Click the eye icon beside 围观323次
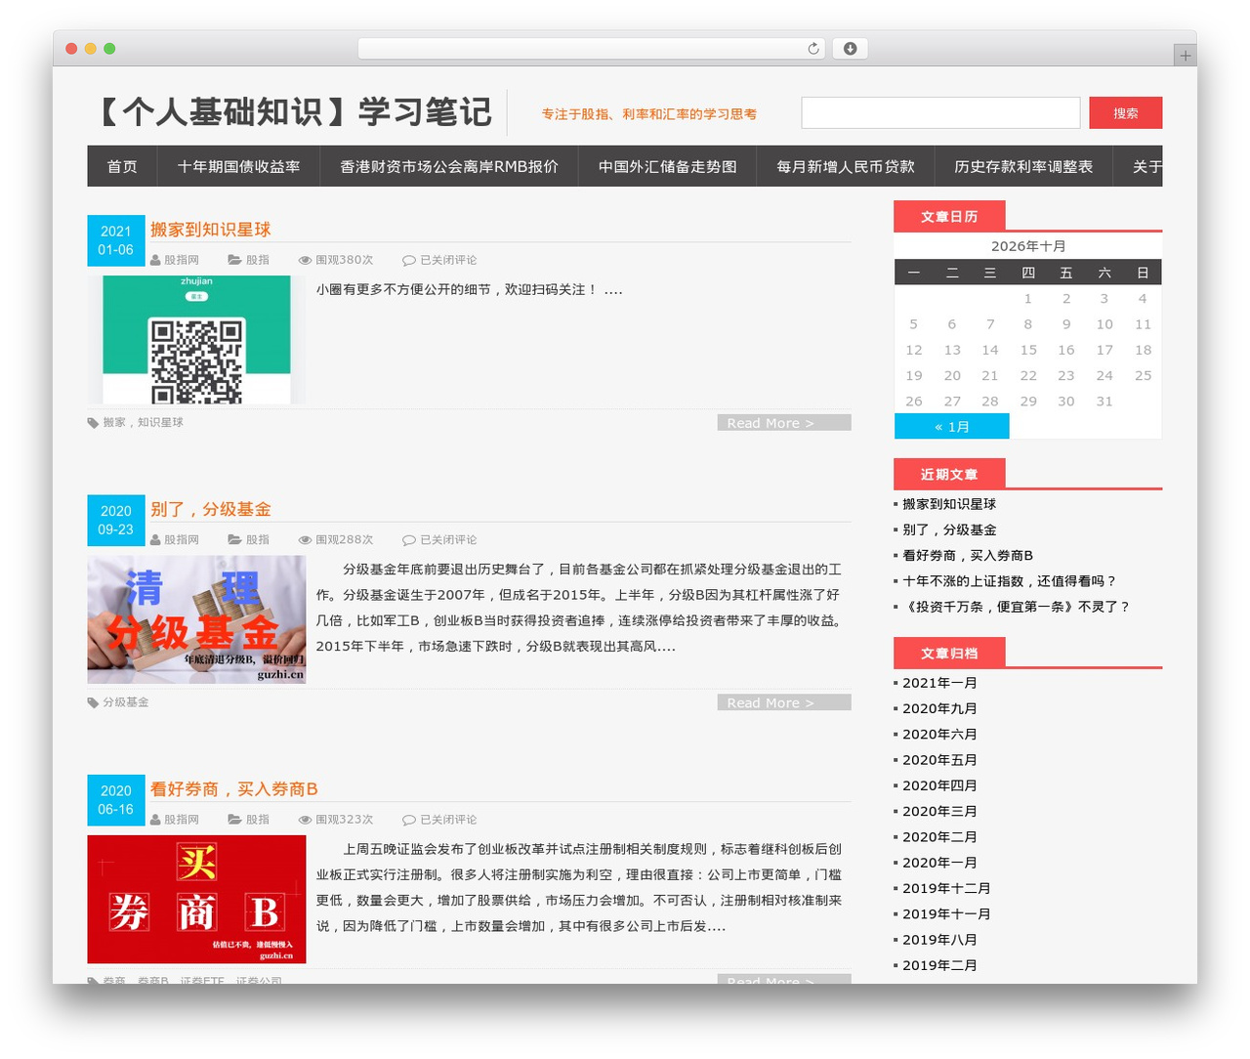The height and width of the screenshot is (1059, 1250). 306,820
